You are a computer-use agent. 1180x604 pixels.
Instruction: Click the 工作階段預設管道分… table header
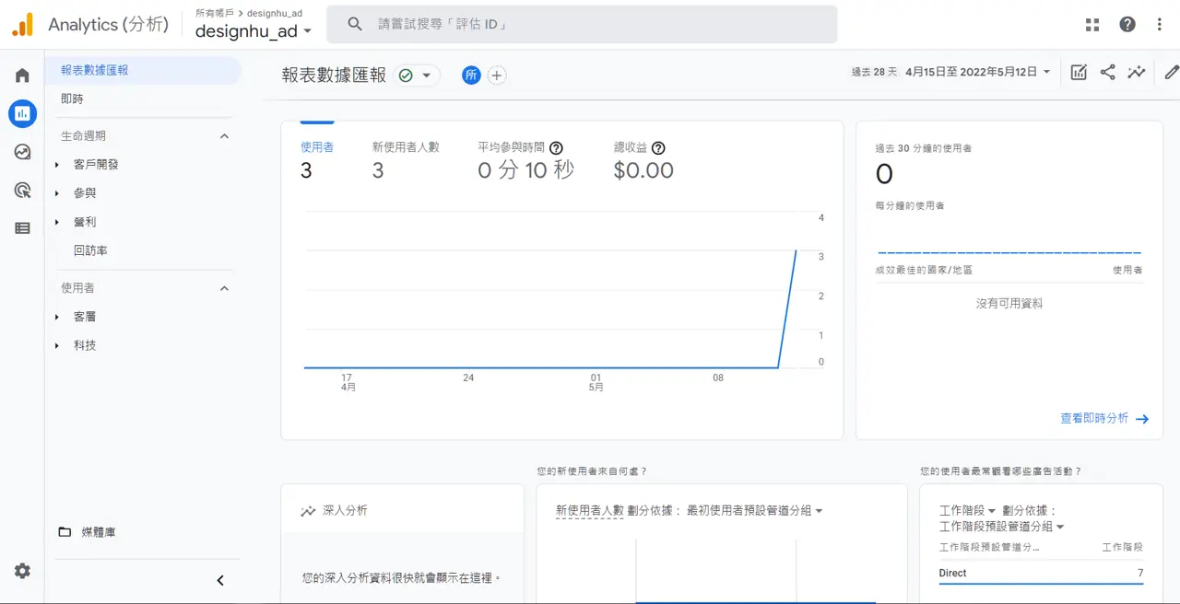click(x=989, y=547)
